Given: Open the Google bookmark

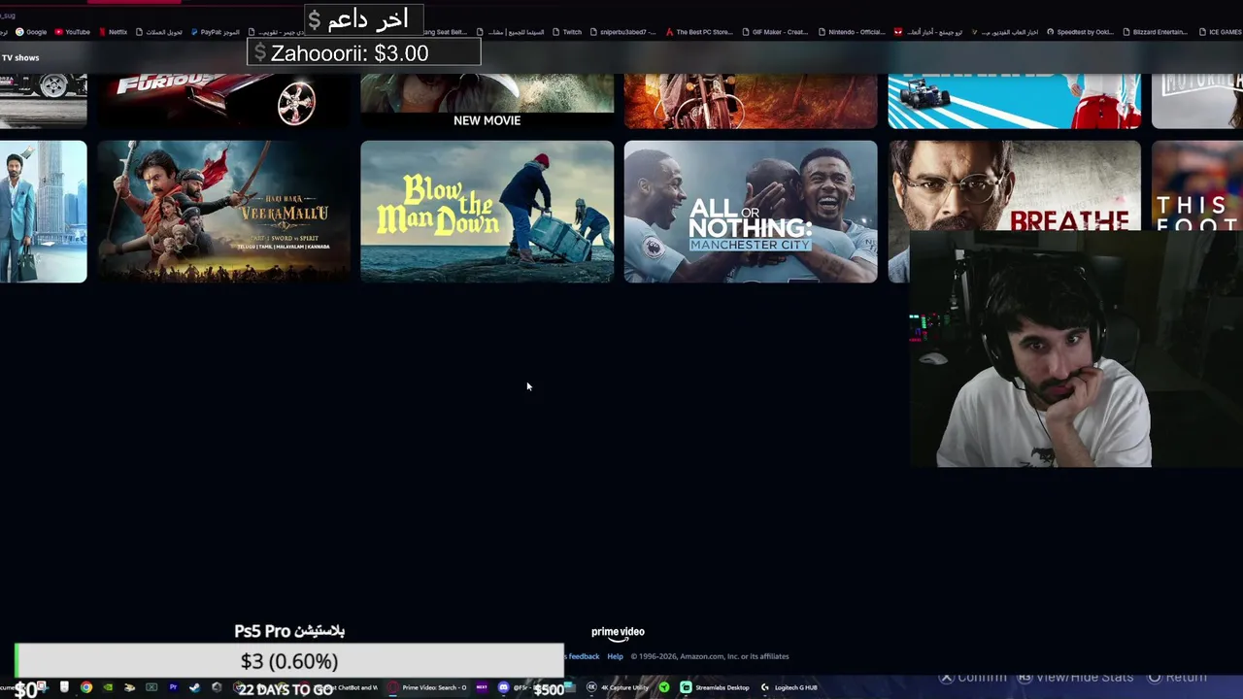Looking at the screenshot, I should point(30,32).
